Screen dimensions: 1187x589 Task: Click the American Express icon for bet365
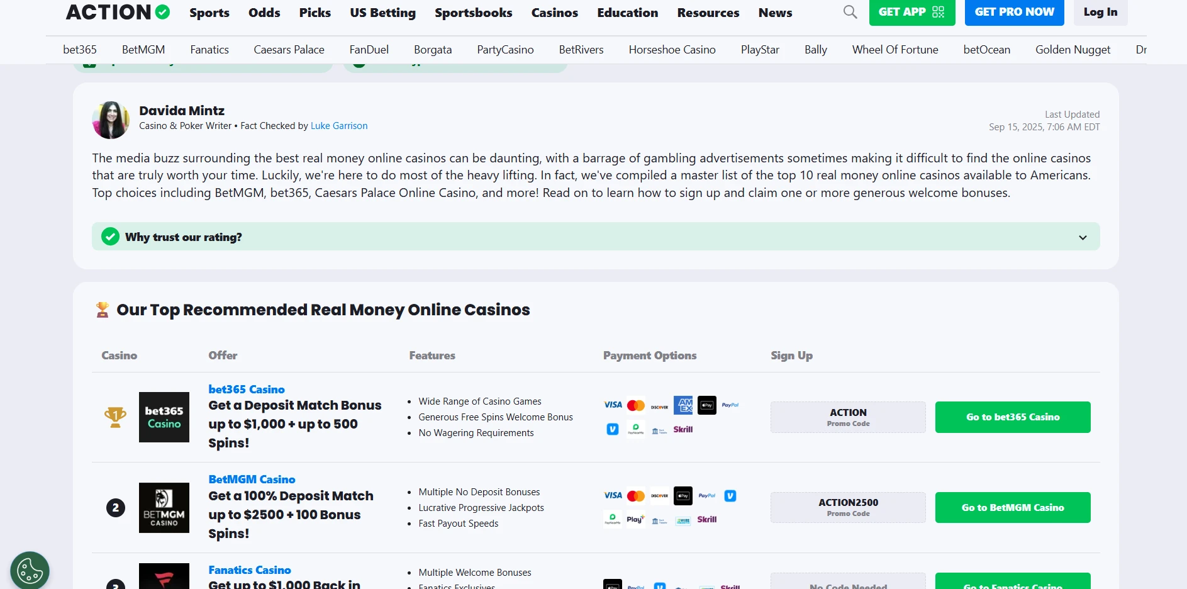683,405
